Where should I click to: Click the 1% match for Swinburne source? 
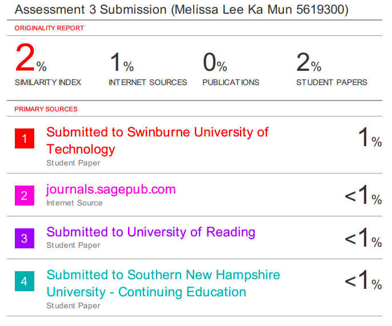(x=369, y=139)
